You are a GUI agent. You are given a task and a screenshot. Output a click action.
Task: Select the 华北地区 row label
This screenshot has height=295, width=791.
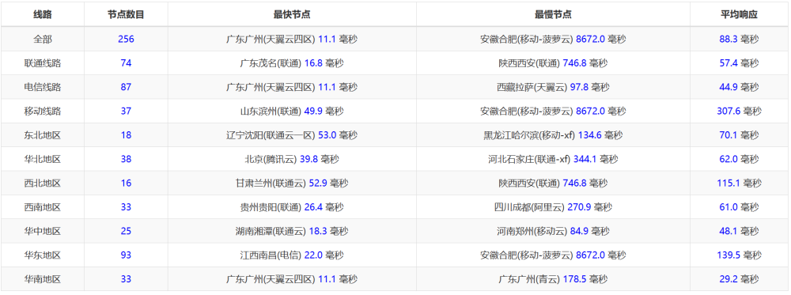(x=43, y=159)
